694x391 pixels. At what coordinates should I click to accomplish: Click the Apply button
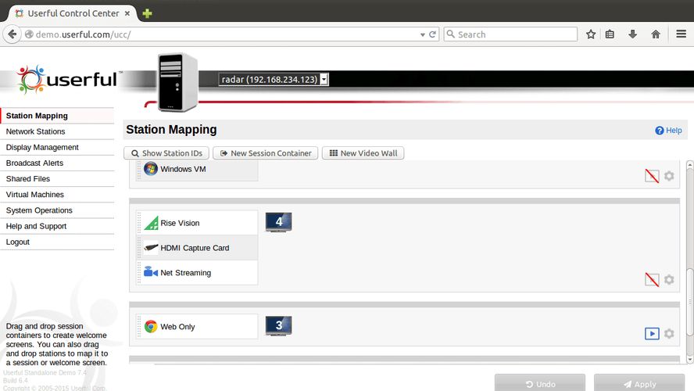click(639, 383)
